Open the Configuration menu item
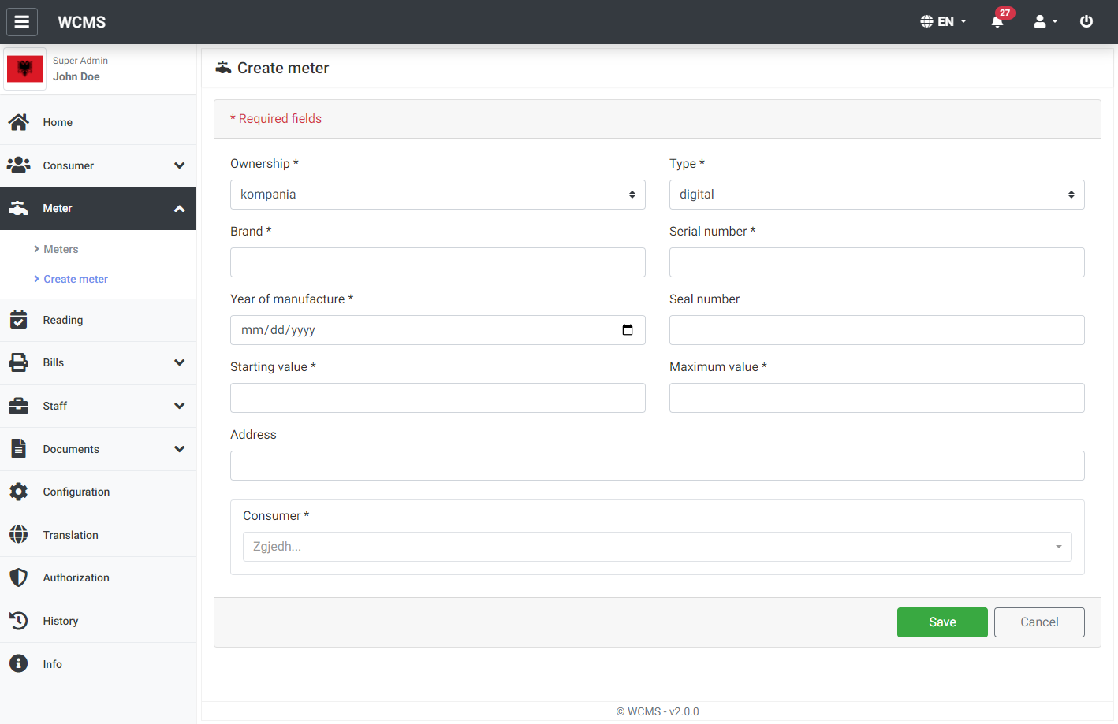Image resolution: width=1118 pixels, height=724 pixels. coord(98,492)
